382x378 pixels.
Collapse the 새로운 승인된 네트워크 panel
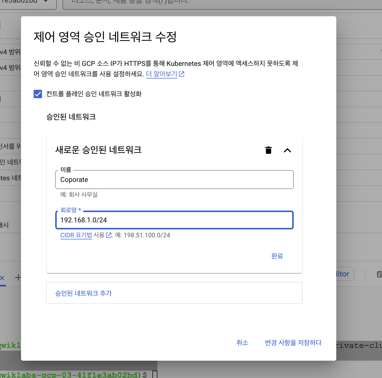coord(287,150)
